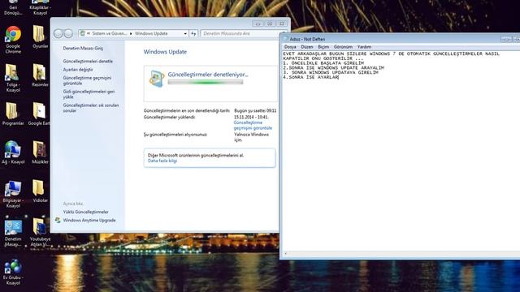Click the Denetim Masasında Ara search field
This screenshot has height=292, width=520.
[242, 33]
